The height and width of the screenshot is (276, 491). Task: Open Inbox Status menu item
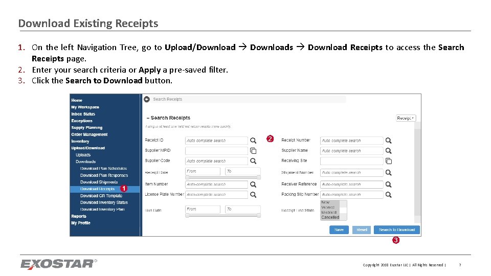point(83,114)
